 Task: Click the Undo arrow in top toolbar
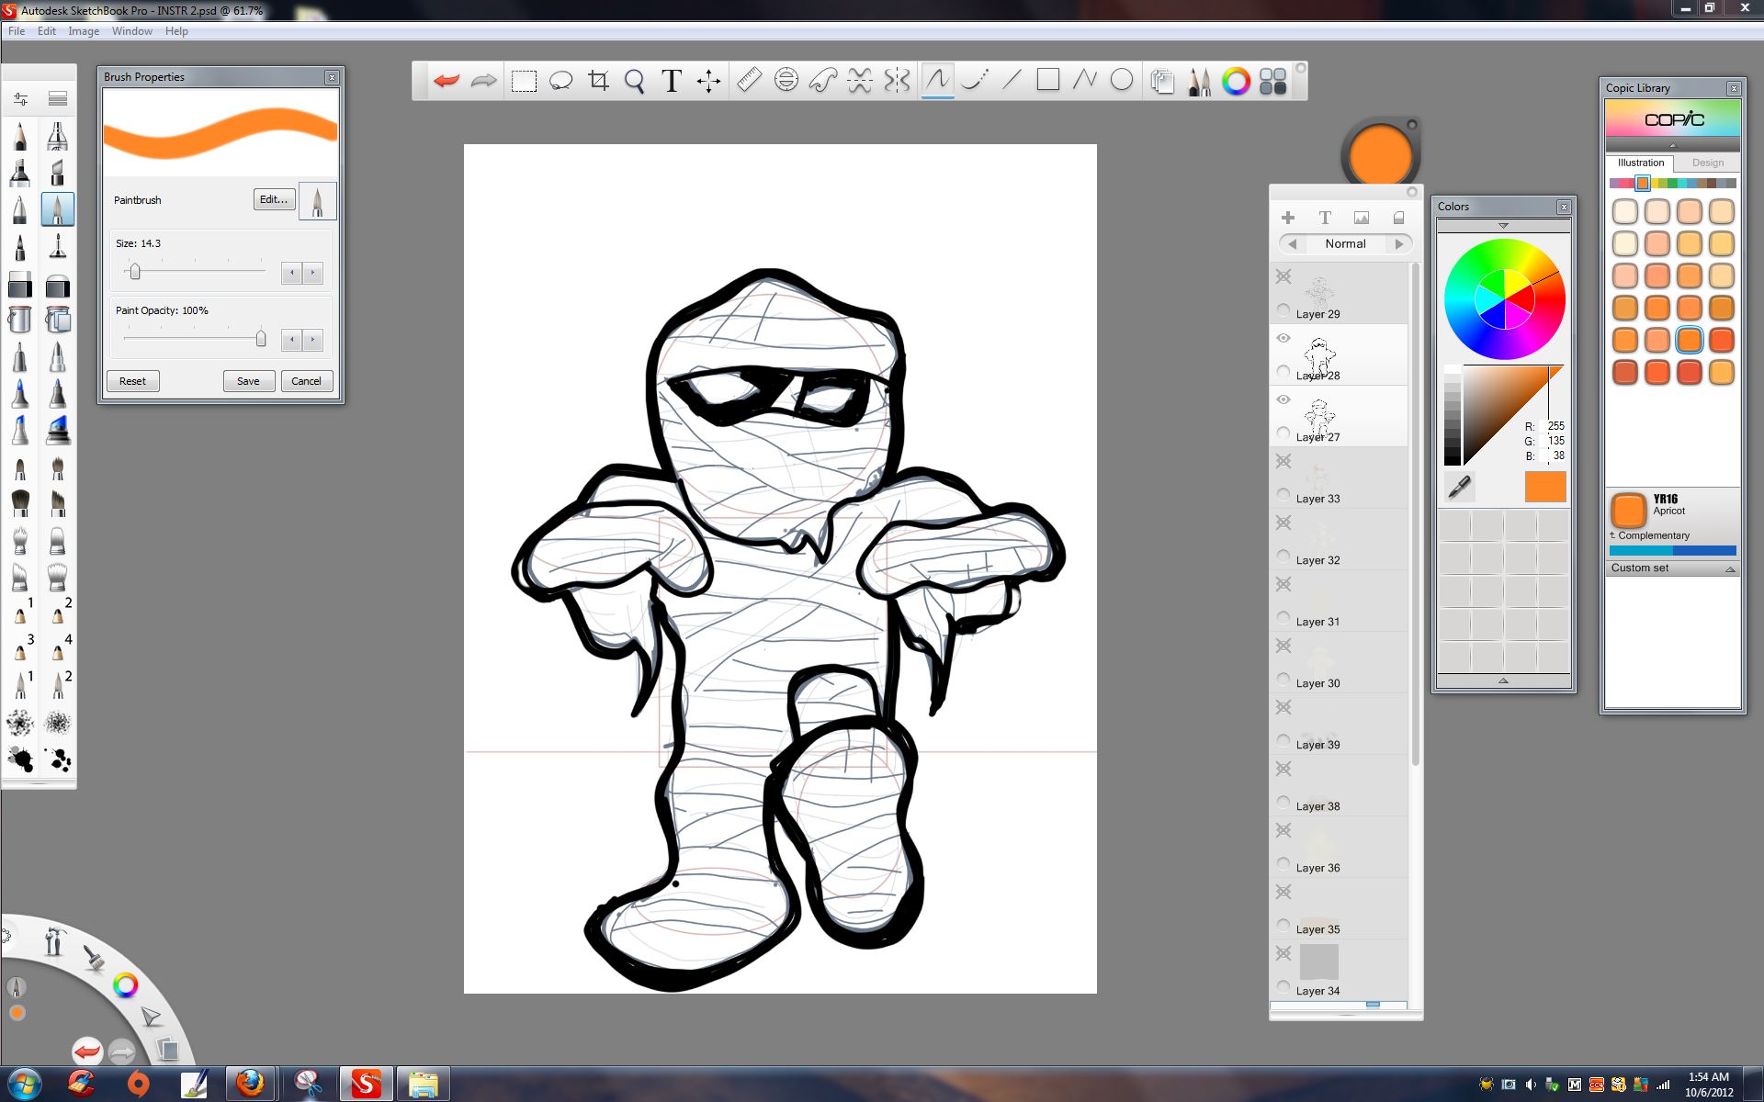pos(447,81)
